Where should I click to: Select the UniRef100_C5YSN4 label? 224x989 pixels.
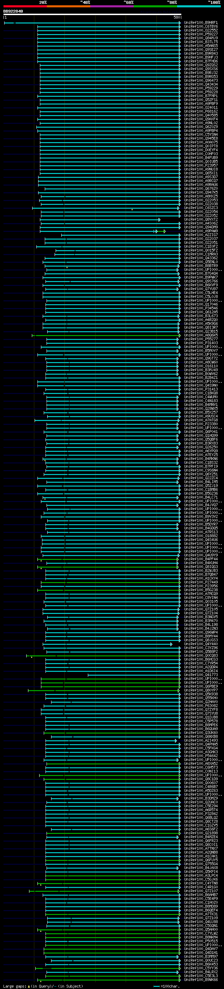click(x=201, y=134)
